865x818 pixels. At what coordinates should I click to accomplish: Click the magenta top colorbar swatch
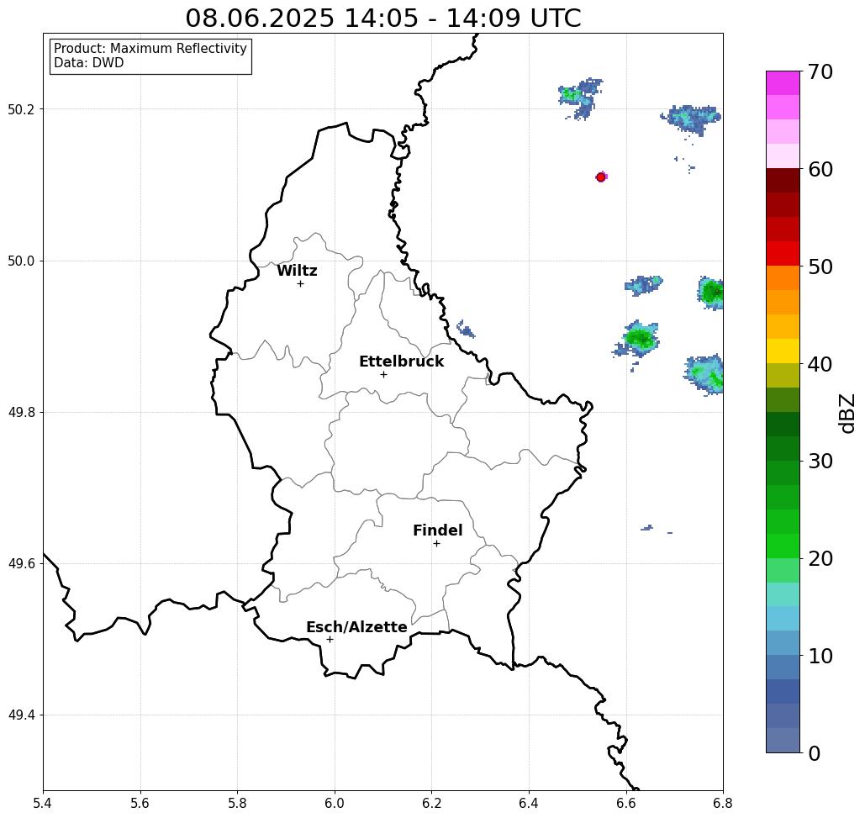[x=783, y=83]
